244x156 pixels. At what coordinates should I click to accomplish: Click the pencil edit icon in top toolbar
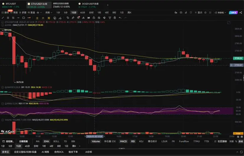click(186, 13)
